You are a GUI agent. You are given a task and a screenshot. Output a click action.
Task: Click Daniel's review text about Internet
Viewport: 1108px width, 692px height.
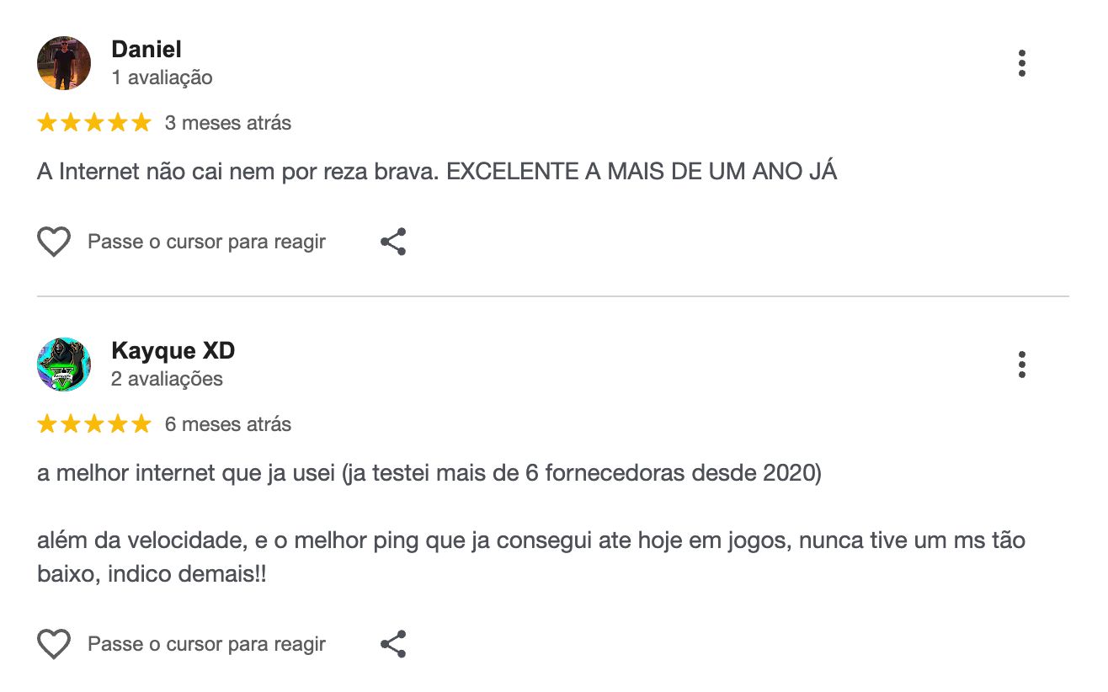[x=437, y=173]
